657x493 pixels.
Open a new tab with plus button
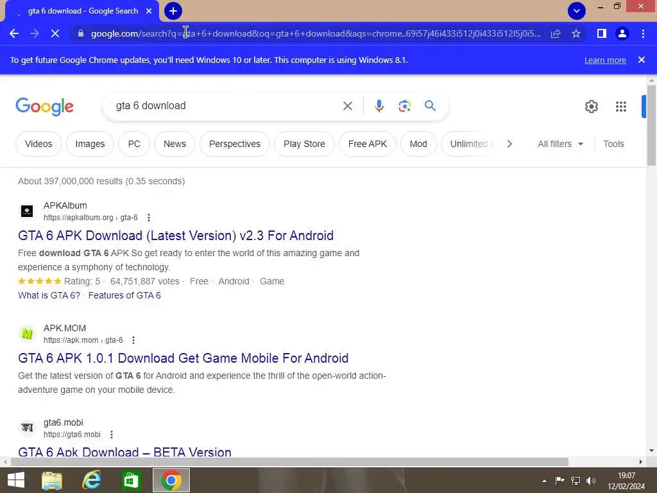[173, 11]
